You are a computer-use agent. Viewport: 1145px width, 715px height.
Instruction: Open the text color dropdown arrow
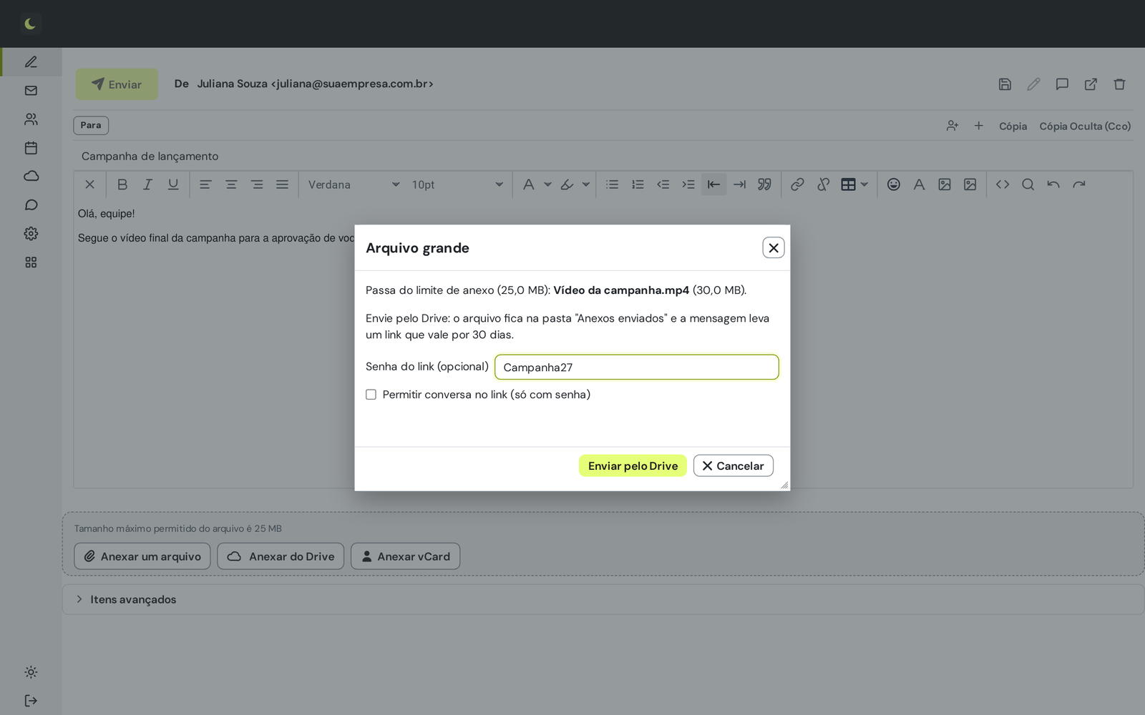pos(547,184)
